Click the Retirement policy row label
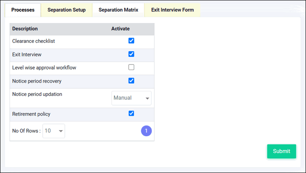Screen dimensions: 306x173 tap(31, 114)
